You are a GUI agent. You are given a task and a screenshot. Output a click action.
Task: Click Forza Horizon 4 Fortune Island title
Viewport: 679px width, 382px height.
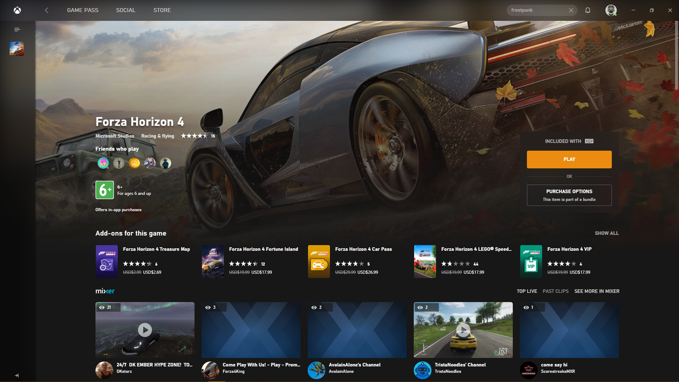264,249
